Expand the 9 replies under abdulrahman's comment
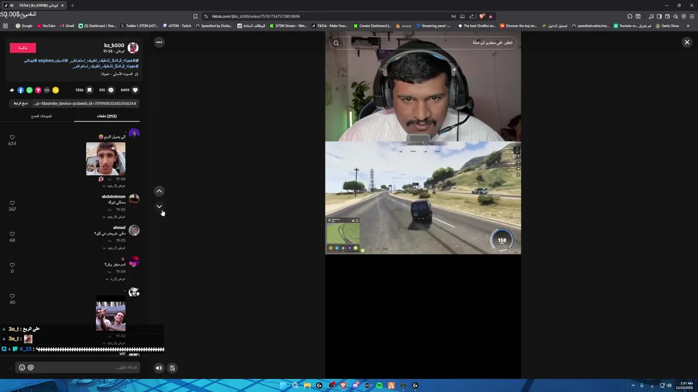698x392 pixels. click(114, 217)
